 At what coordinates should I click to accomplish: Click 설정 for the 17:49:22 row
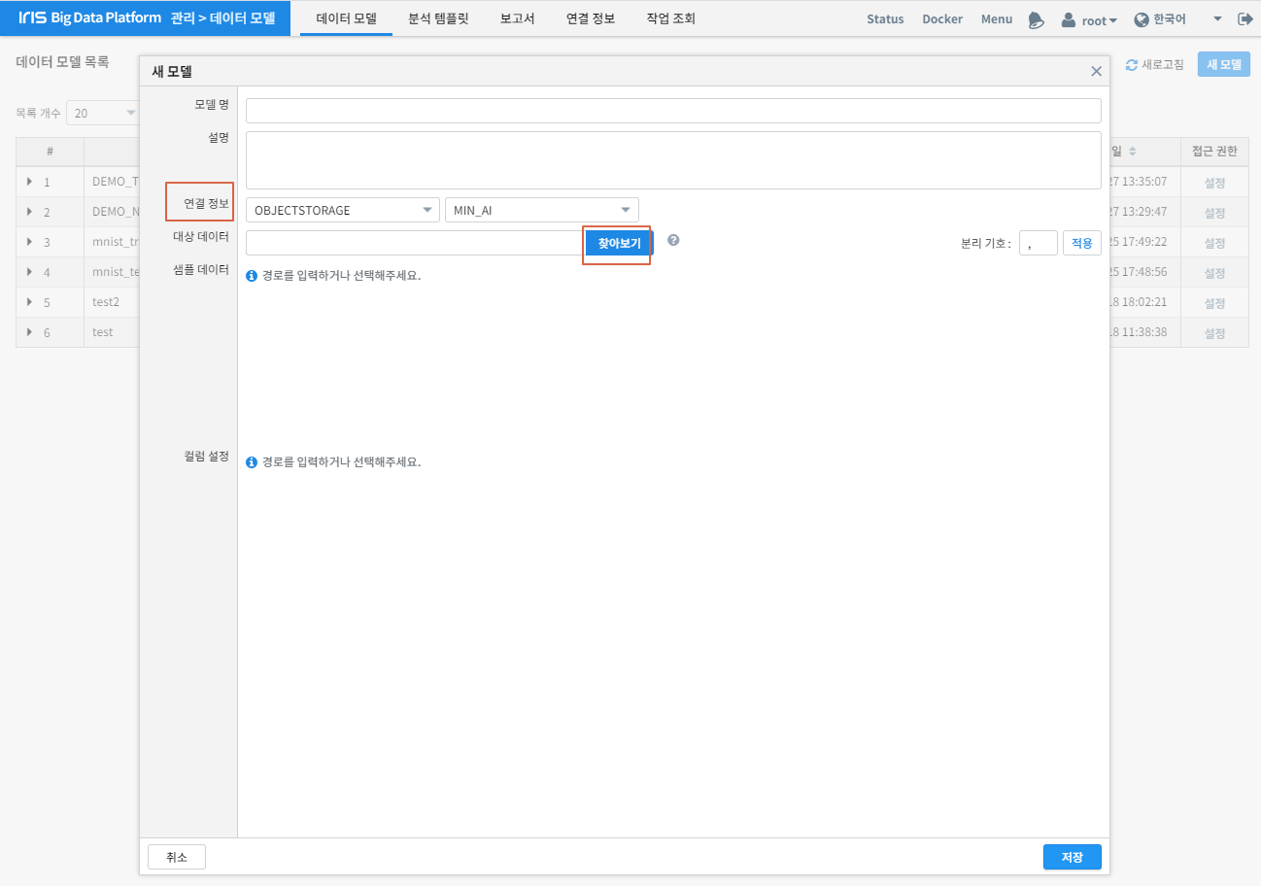point(1214,243)
